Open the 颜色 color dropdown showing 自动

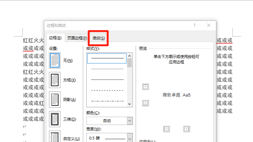tap(109, 121)
